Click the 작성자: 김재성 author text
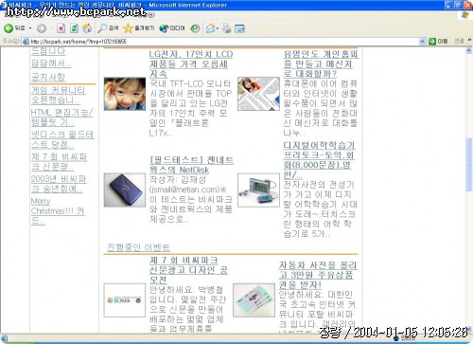The width and height of the screenshot is (473, 344). pos(178,180)
